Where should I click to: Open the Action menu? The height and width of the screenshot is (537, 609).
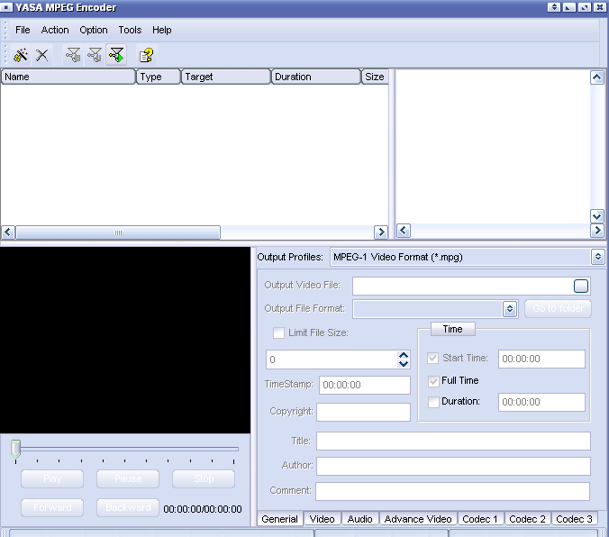click(x=55, y=30)
